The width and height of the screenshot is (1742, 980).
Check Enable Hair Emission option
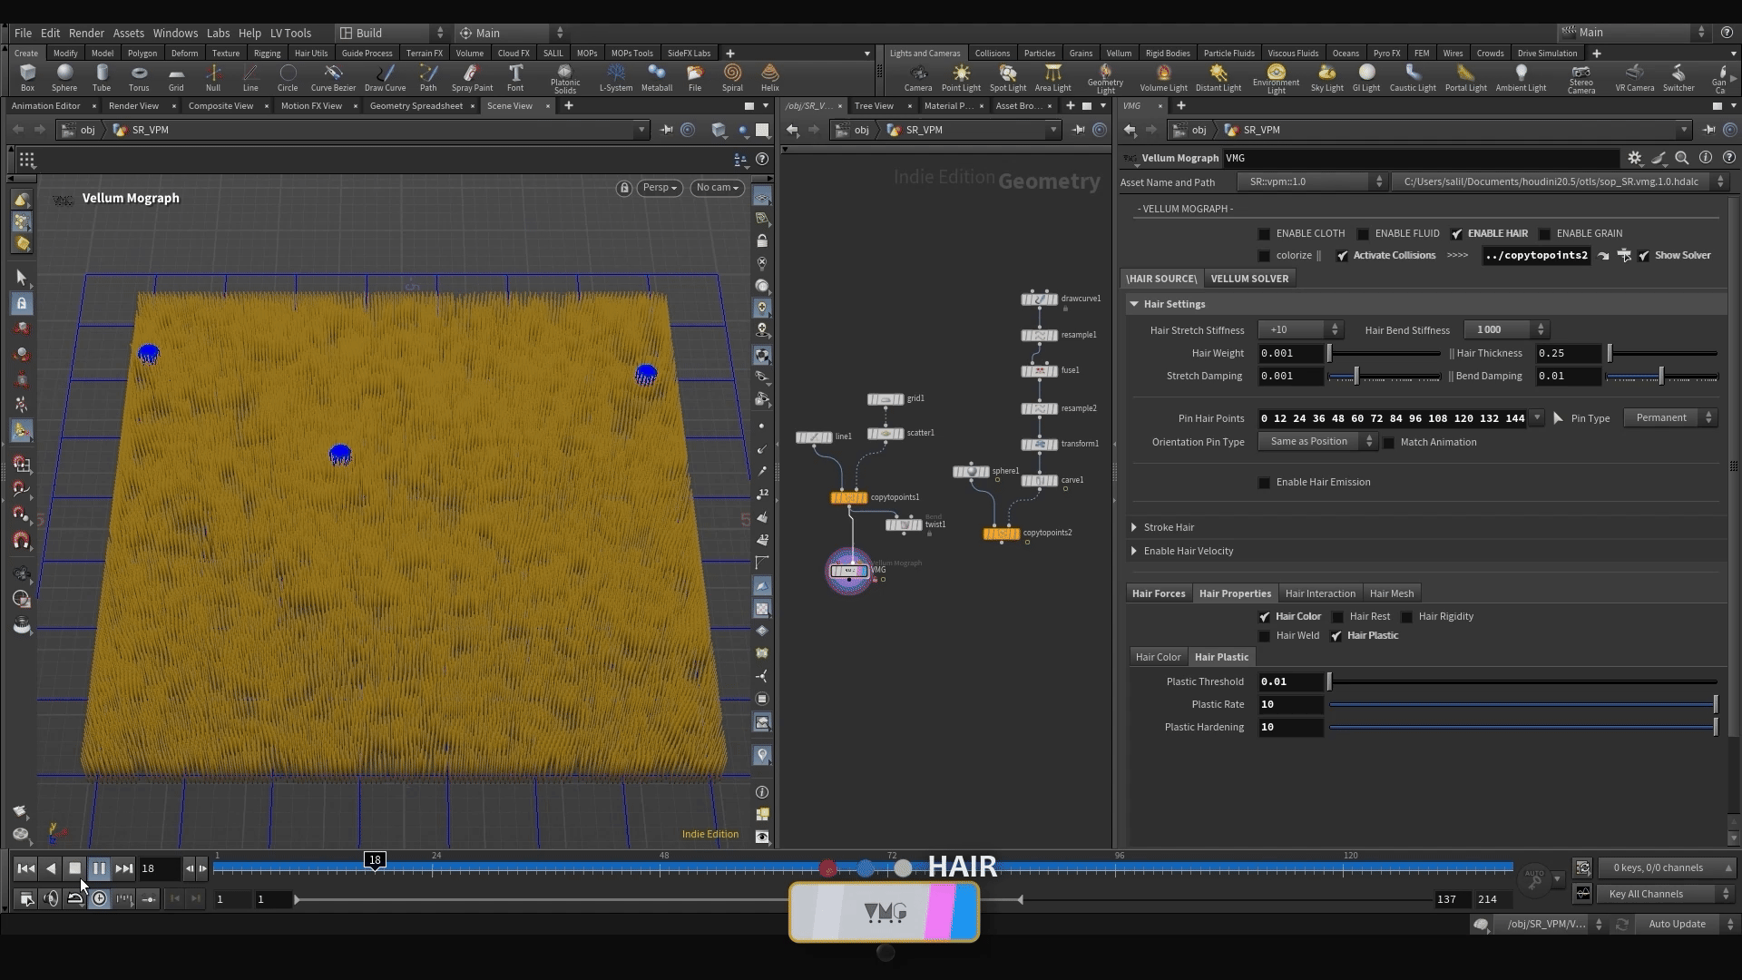tap(1264, 483)
